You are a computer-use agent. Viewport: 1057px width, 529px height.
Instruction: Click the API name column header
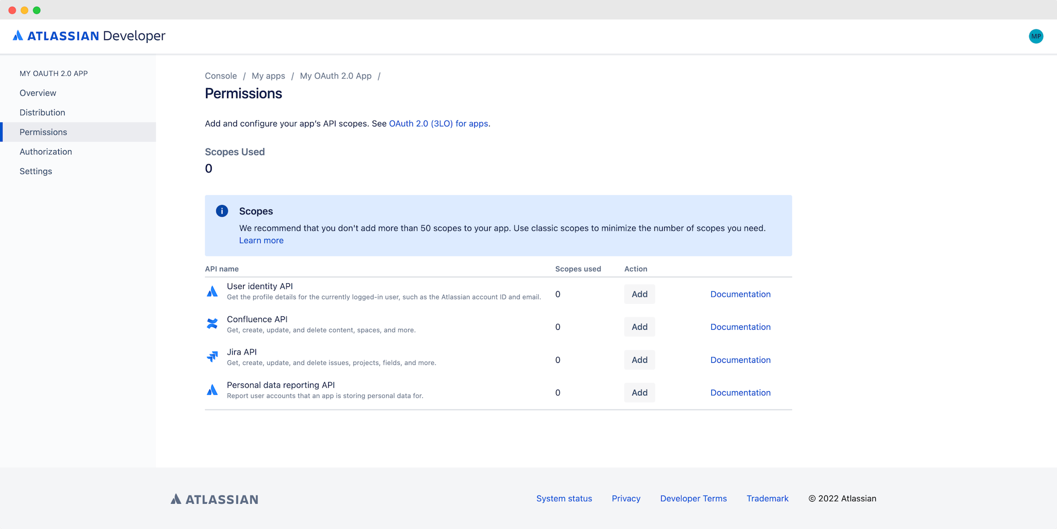(222, 269)
